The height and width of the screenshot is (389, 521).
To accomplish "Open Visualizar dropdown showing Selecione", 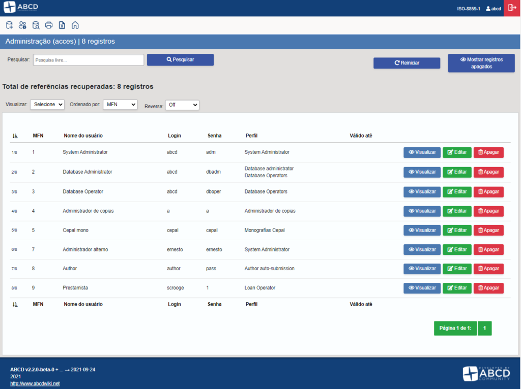I will point(47,105).
